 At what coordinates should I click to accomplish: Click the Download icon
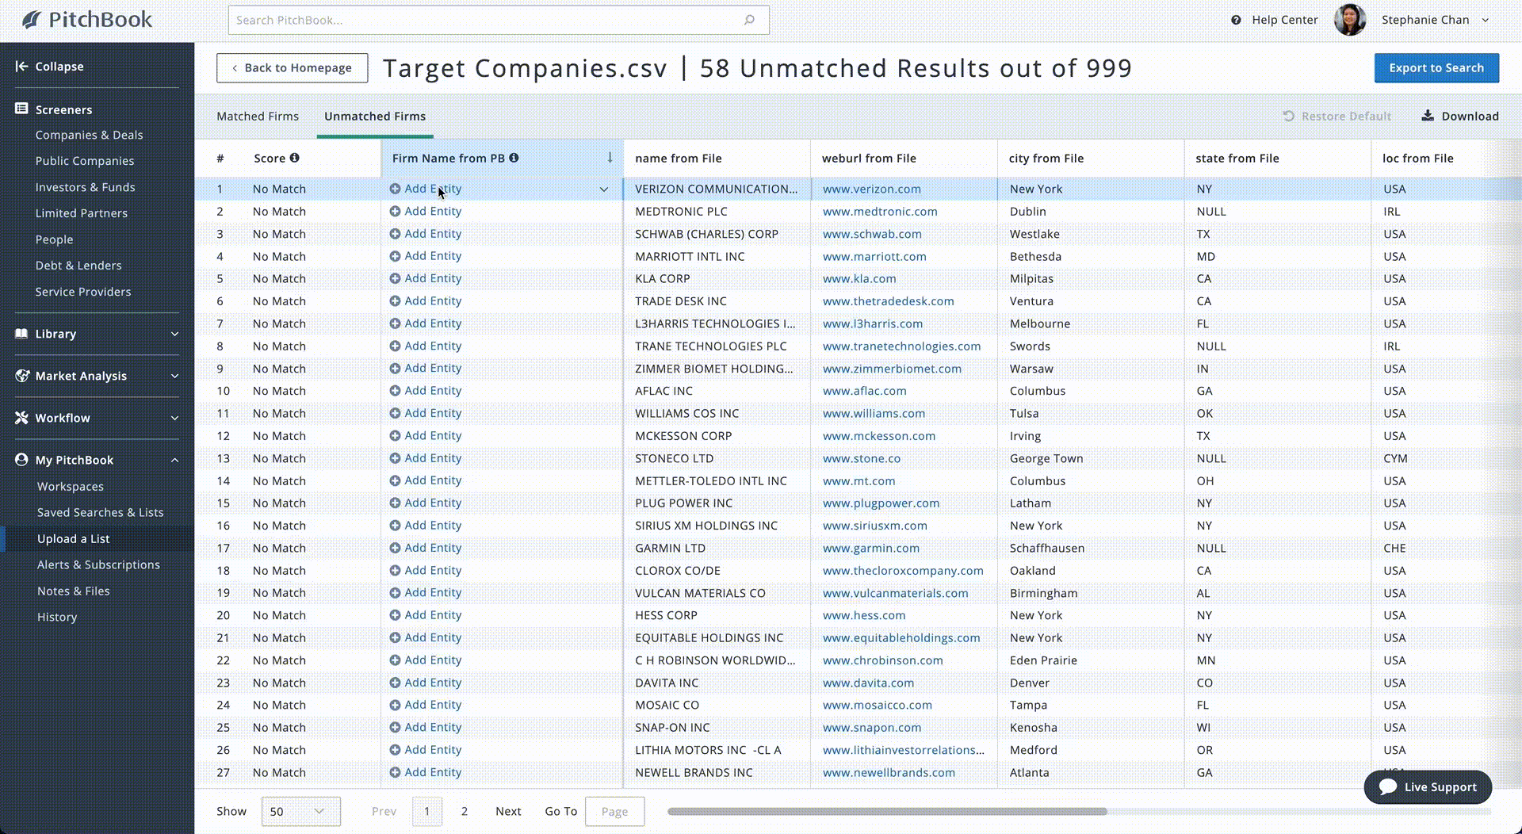[x=1428, y=116]
